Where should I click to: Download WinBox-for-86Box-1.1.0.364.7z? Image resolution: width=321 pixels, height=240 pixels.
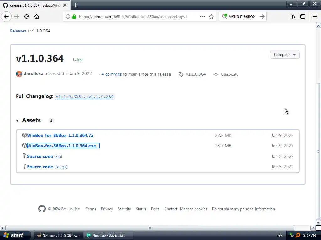[x=60, y=135]
